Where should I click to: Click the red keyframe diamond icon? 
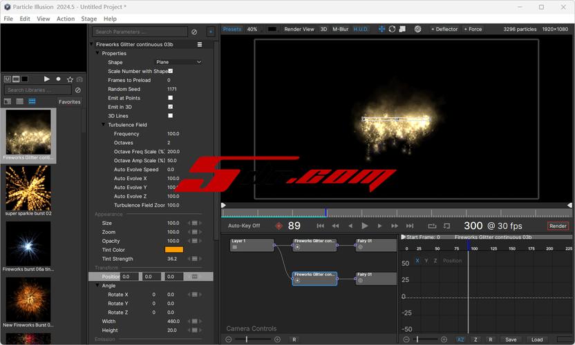279,226
